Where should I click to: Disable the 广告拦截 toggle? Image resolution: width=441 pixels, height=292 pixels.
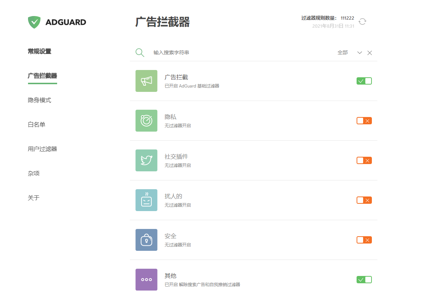point(364,81)
